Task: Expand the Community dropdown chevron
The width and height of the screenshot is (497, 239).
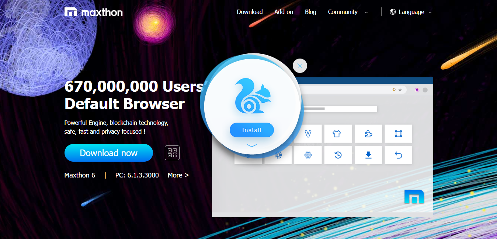Action: [366, 13]
